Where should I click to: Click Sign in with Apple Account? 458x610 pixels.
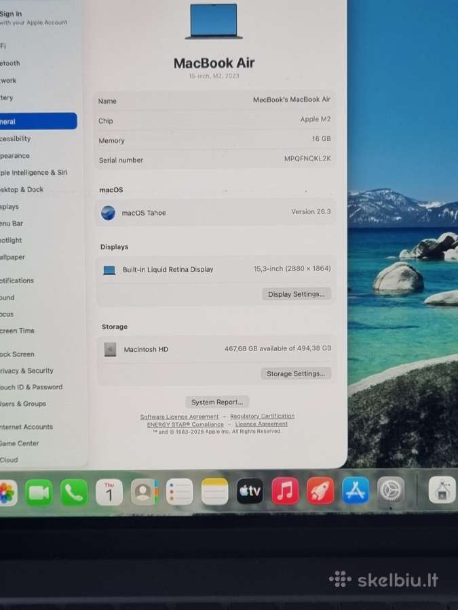33,18
